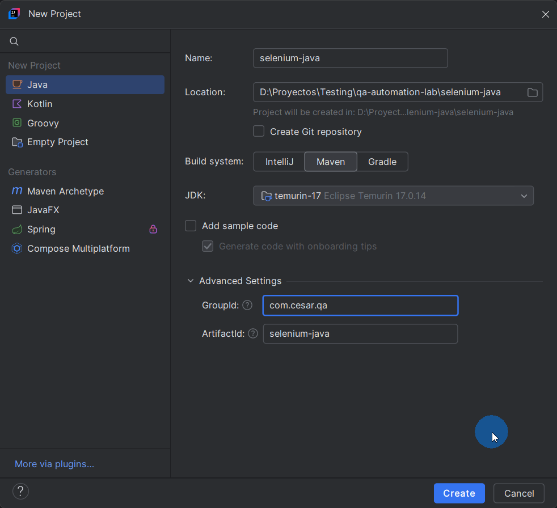Click the search magnifier icon
Screen dimensions: 557x508
14,41
